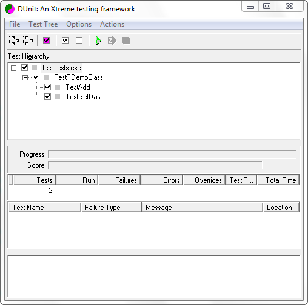Open the File menu

click(15, 24)
